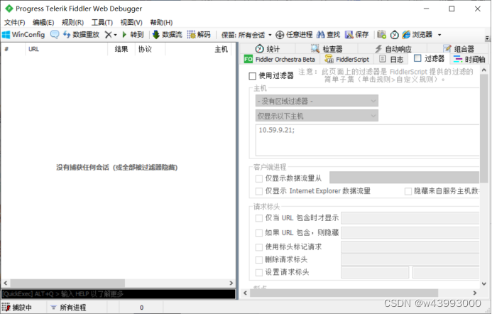This screenshot has height=314, width=492.
Task: Click 所有进程 process filter in status bar
Action: click(x=68, y=308)
